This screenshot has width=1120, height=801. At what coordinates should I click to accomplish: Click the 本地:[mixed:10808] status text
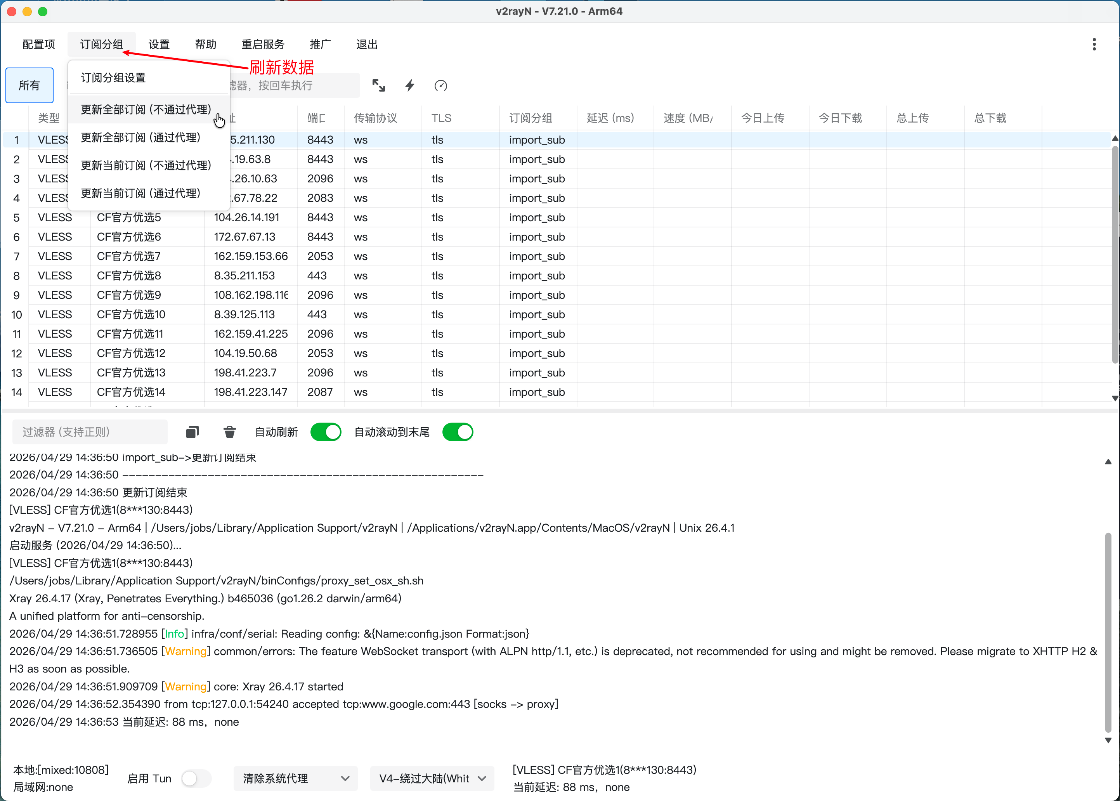(x=61, y=770)
